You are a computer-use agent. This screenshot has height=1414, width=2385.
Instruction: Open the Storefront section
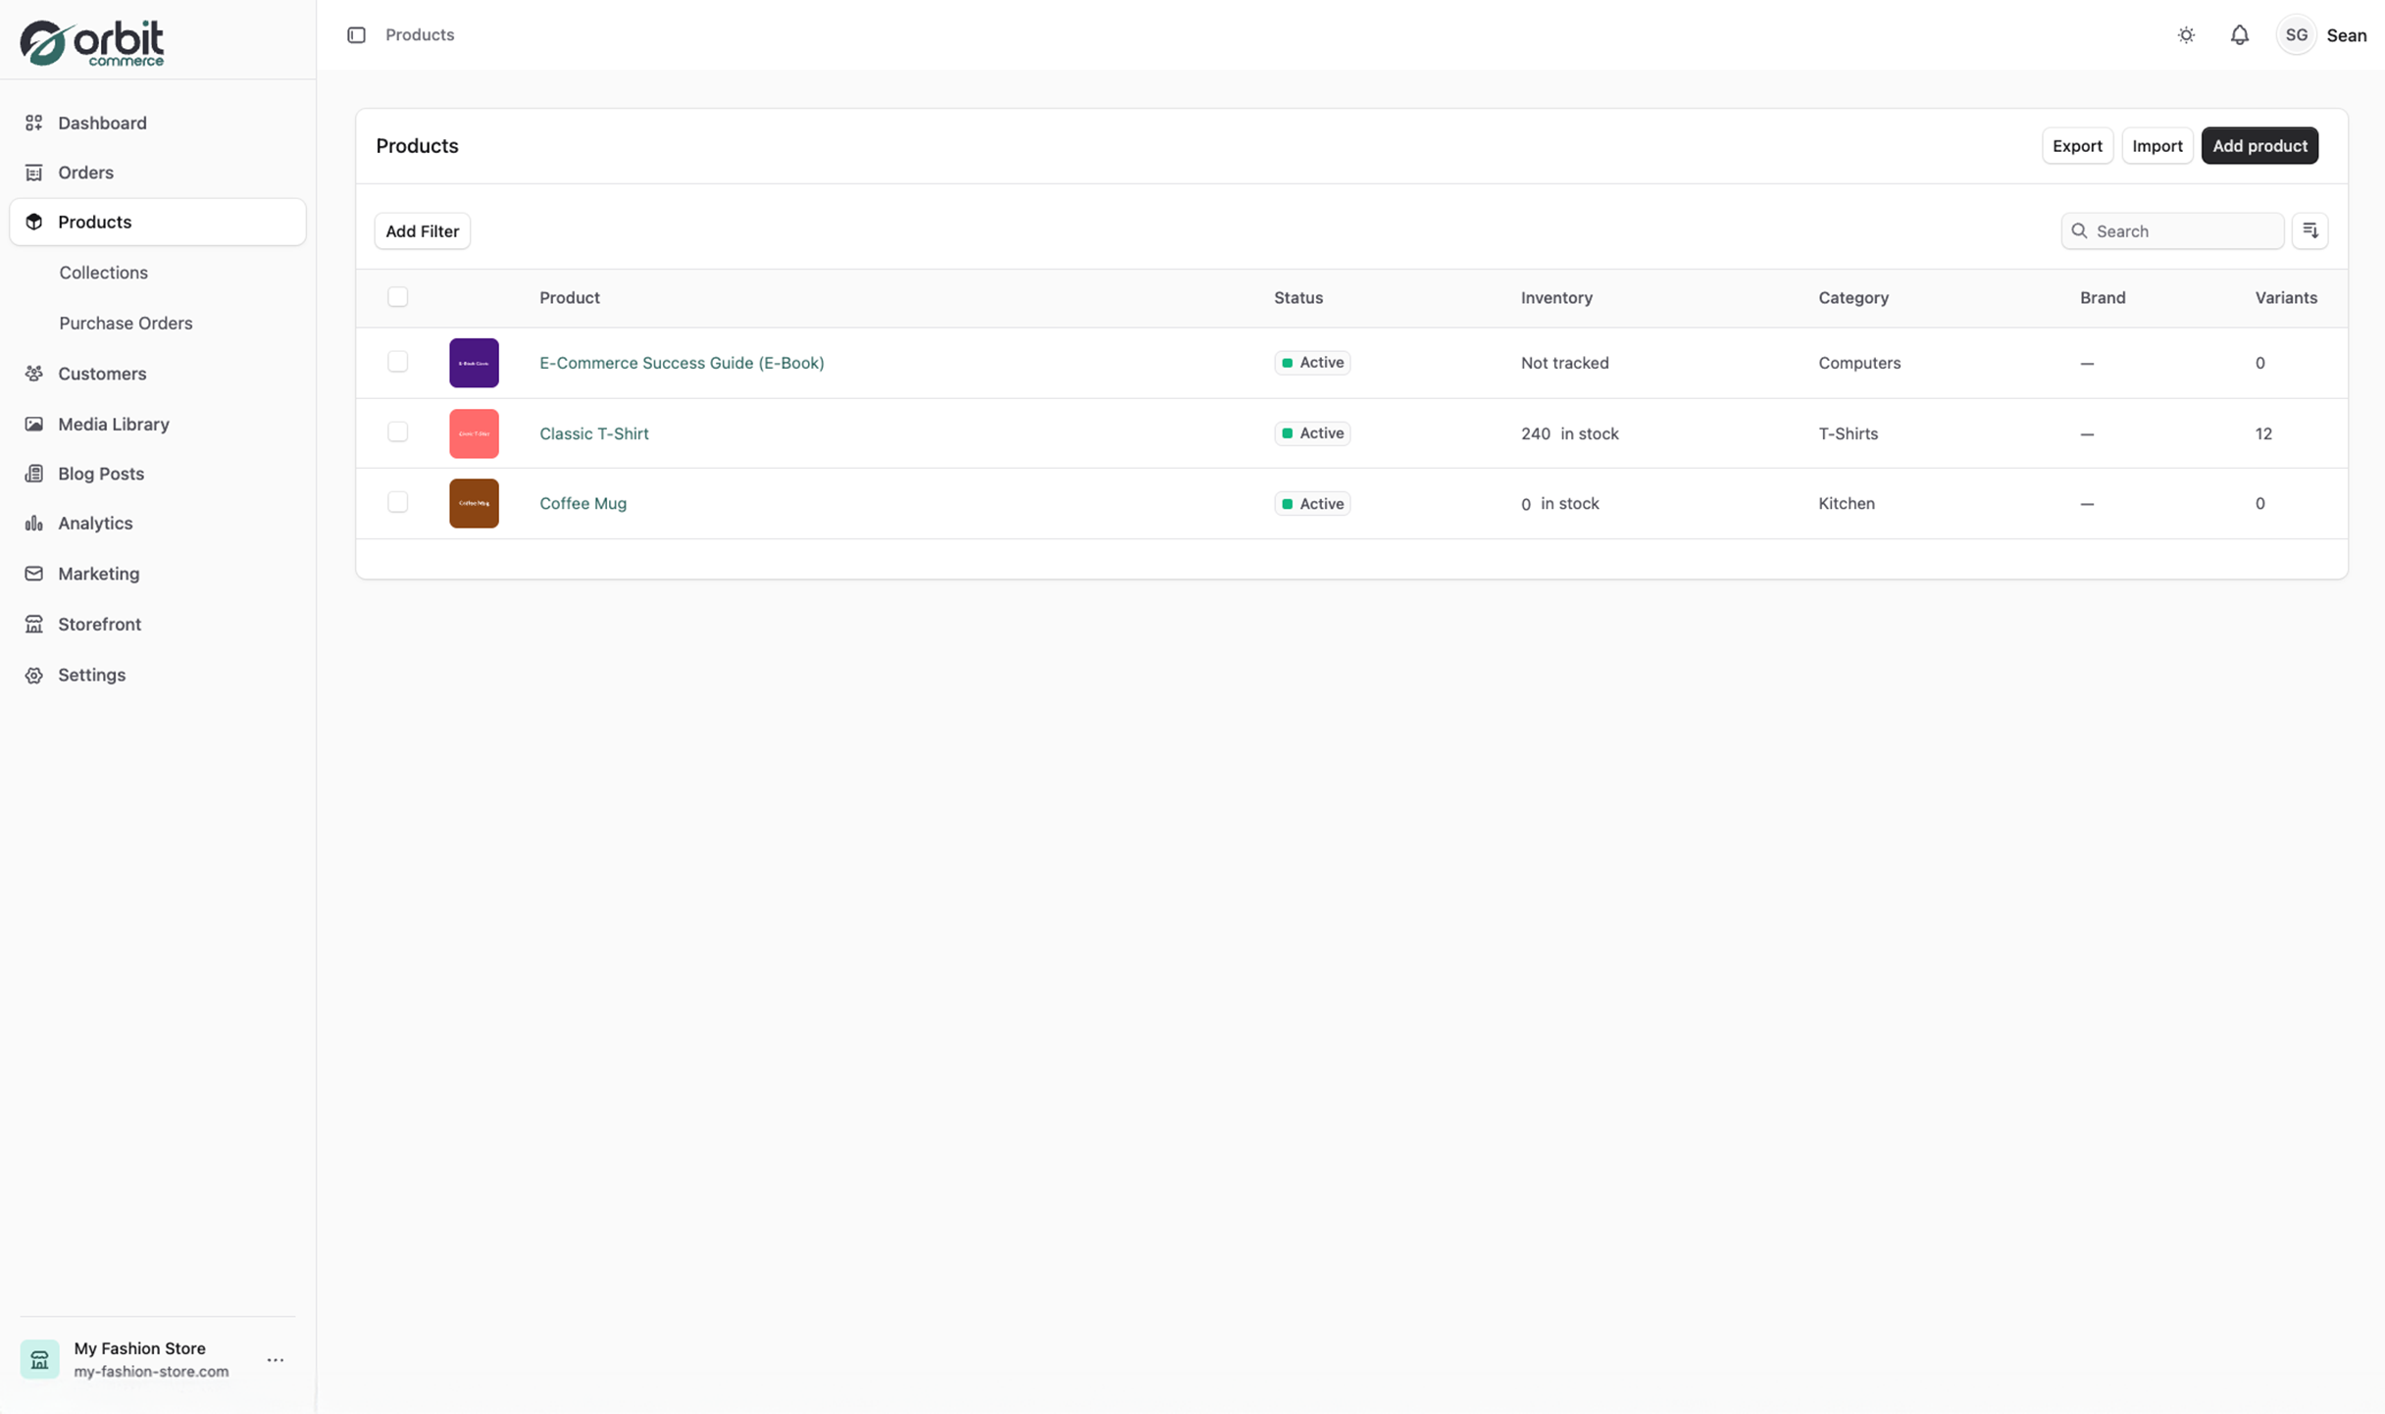[x=98, y=625]
